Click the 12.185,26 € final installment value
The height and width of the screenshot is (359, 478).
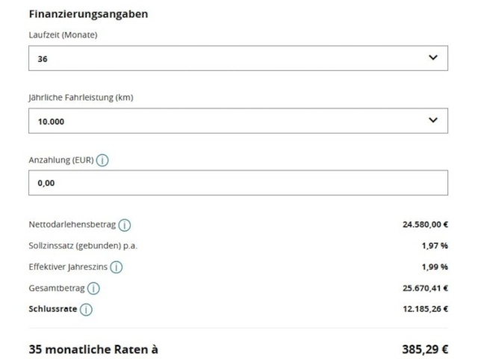(x=425, y=309)
